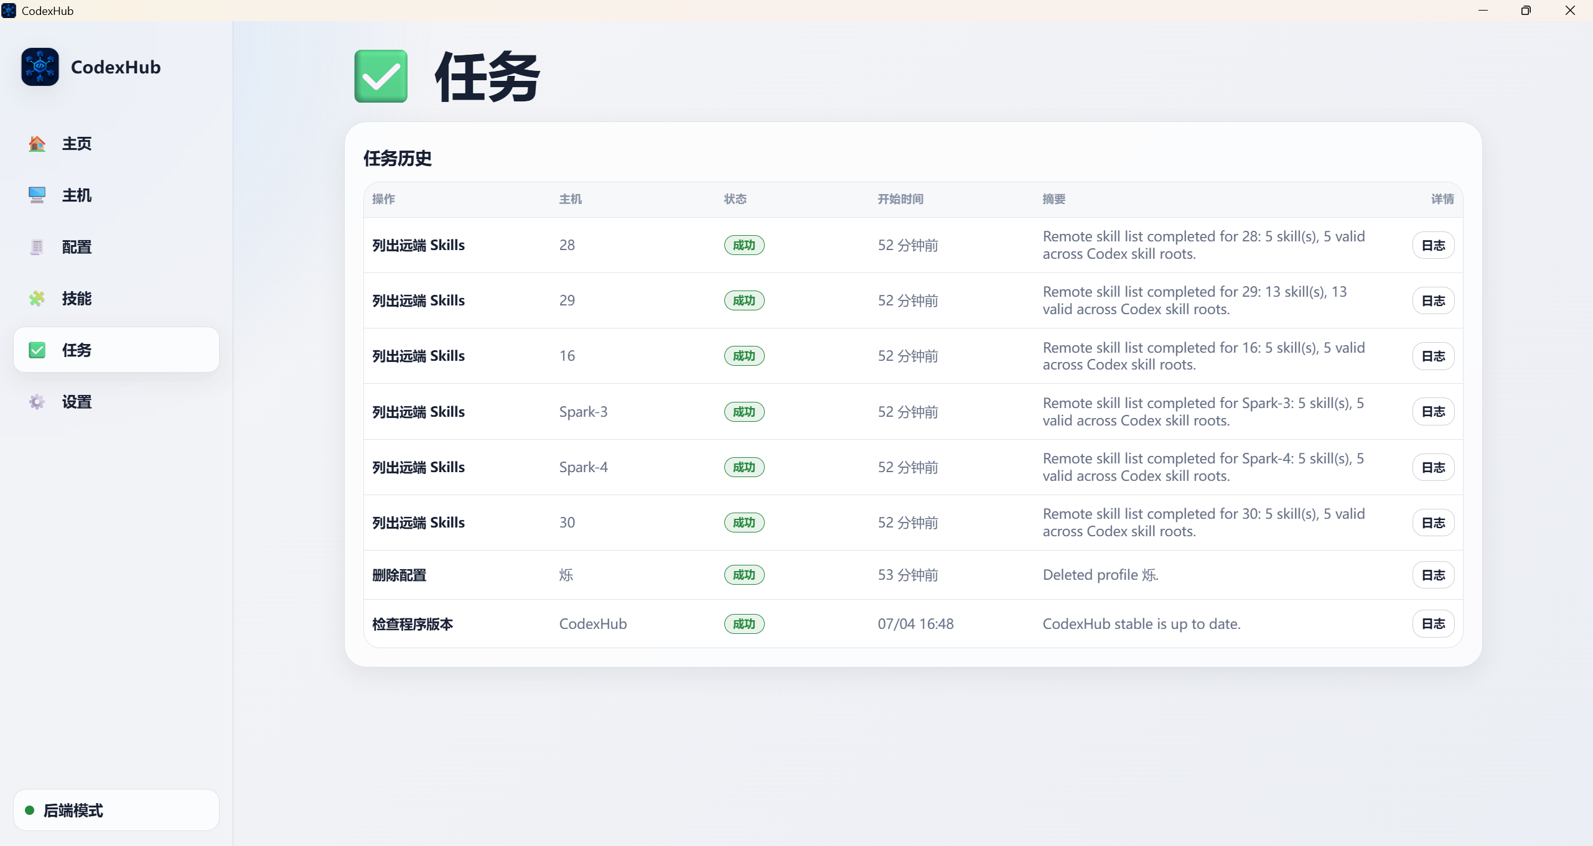Click the large green checkmark header icon

tap(381, 76)
